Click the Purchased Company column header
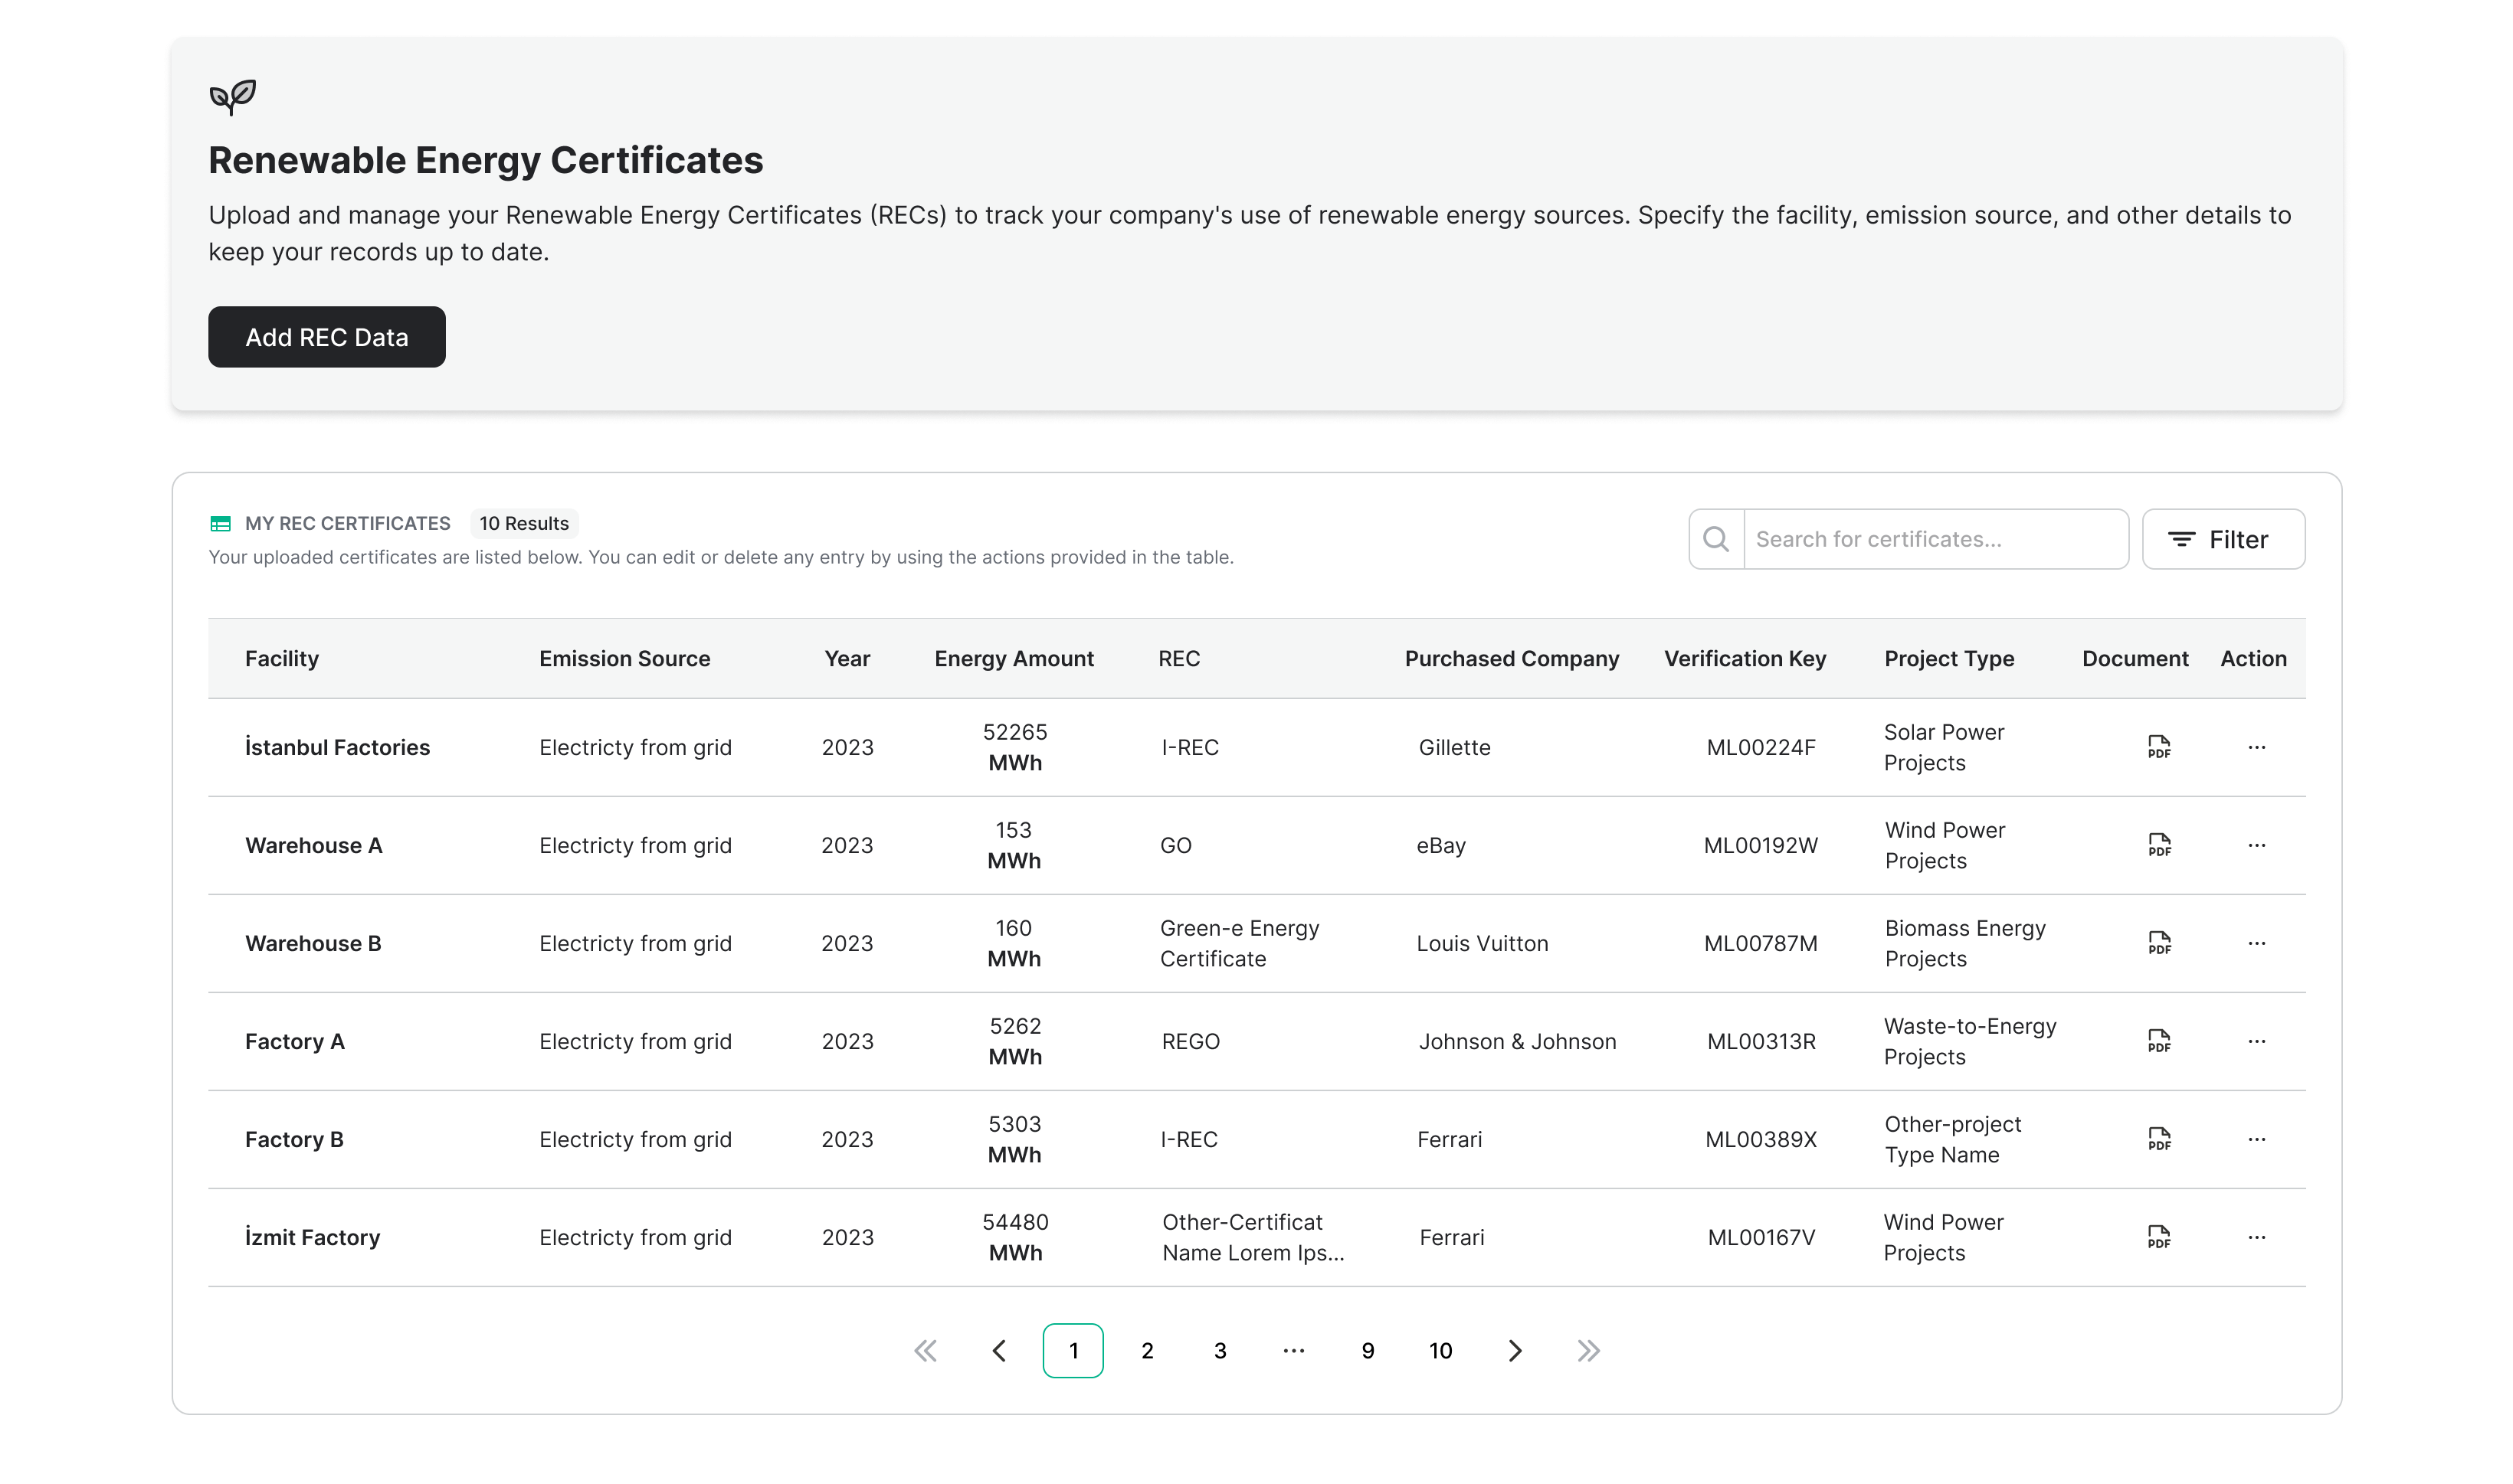Image resolution: width=2513 pixels, height=1484 pixels. (x=1512, y=658)
